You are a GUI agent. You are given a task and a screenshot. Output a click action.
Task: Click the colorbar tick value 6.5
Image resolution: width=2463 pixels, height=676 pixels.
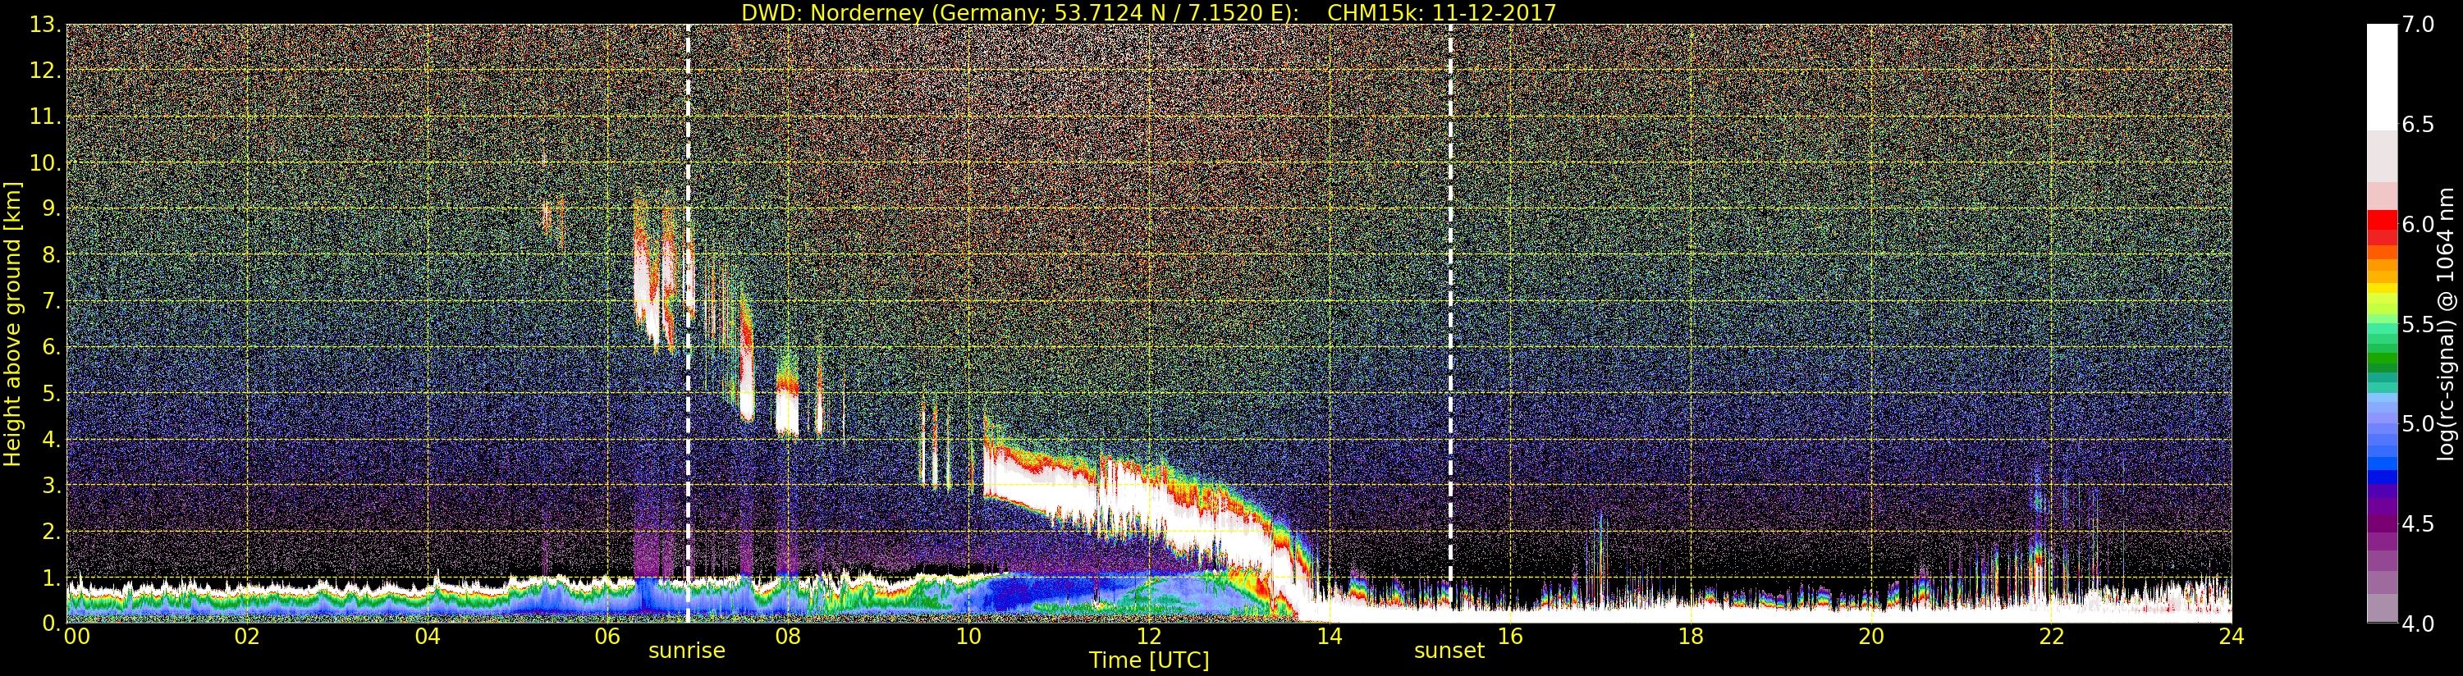point(2417,125)
